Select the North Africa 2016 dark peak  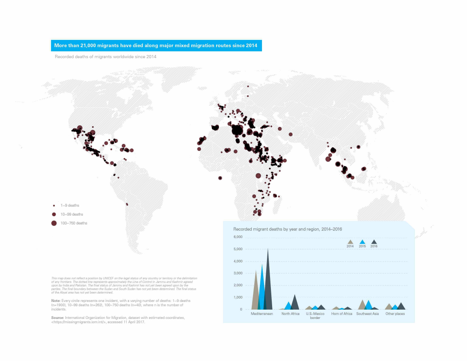tap(295, 302)
